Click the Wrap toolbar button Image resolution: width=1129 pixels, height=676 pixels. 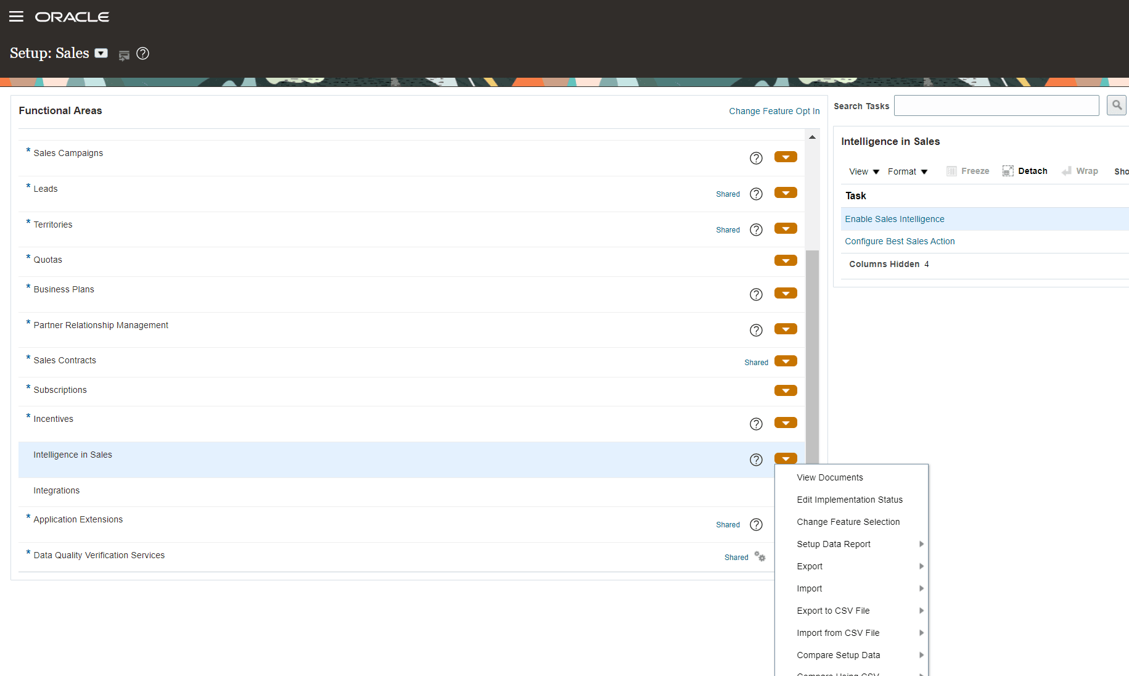[1080, 171]
